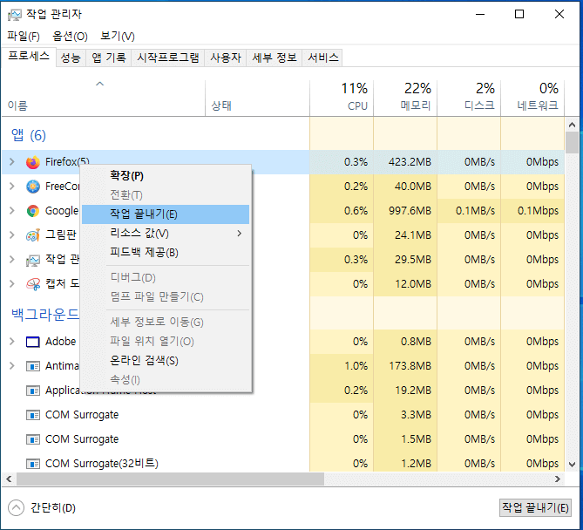Select the 프로세스 tab

coord(29,57)
